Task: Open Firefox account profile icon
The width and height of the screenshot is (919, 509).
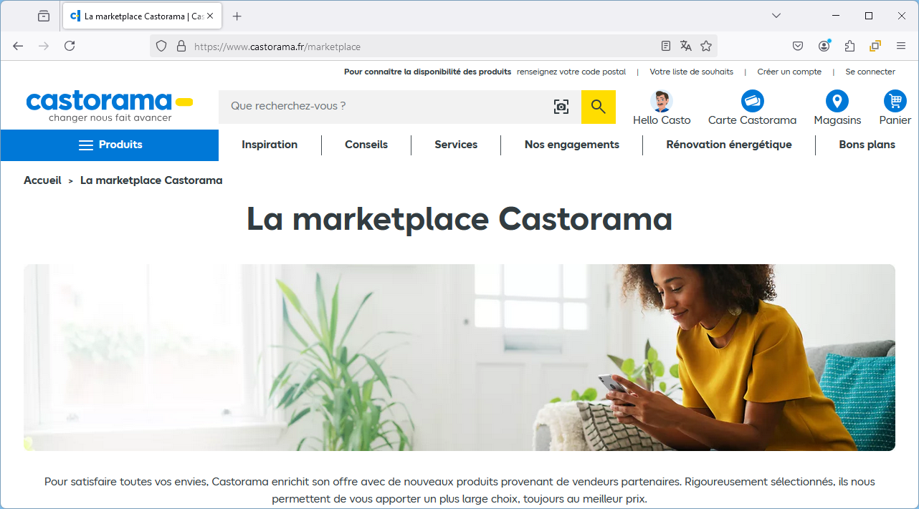Action: pos(824,46)
